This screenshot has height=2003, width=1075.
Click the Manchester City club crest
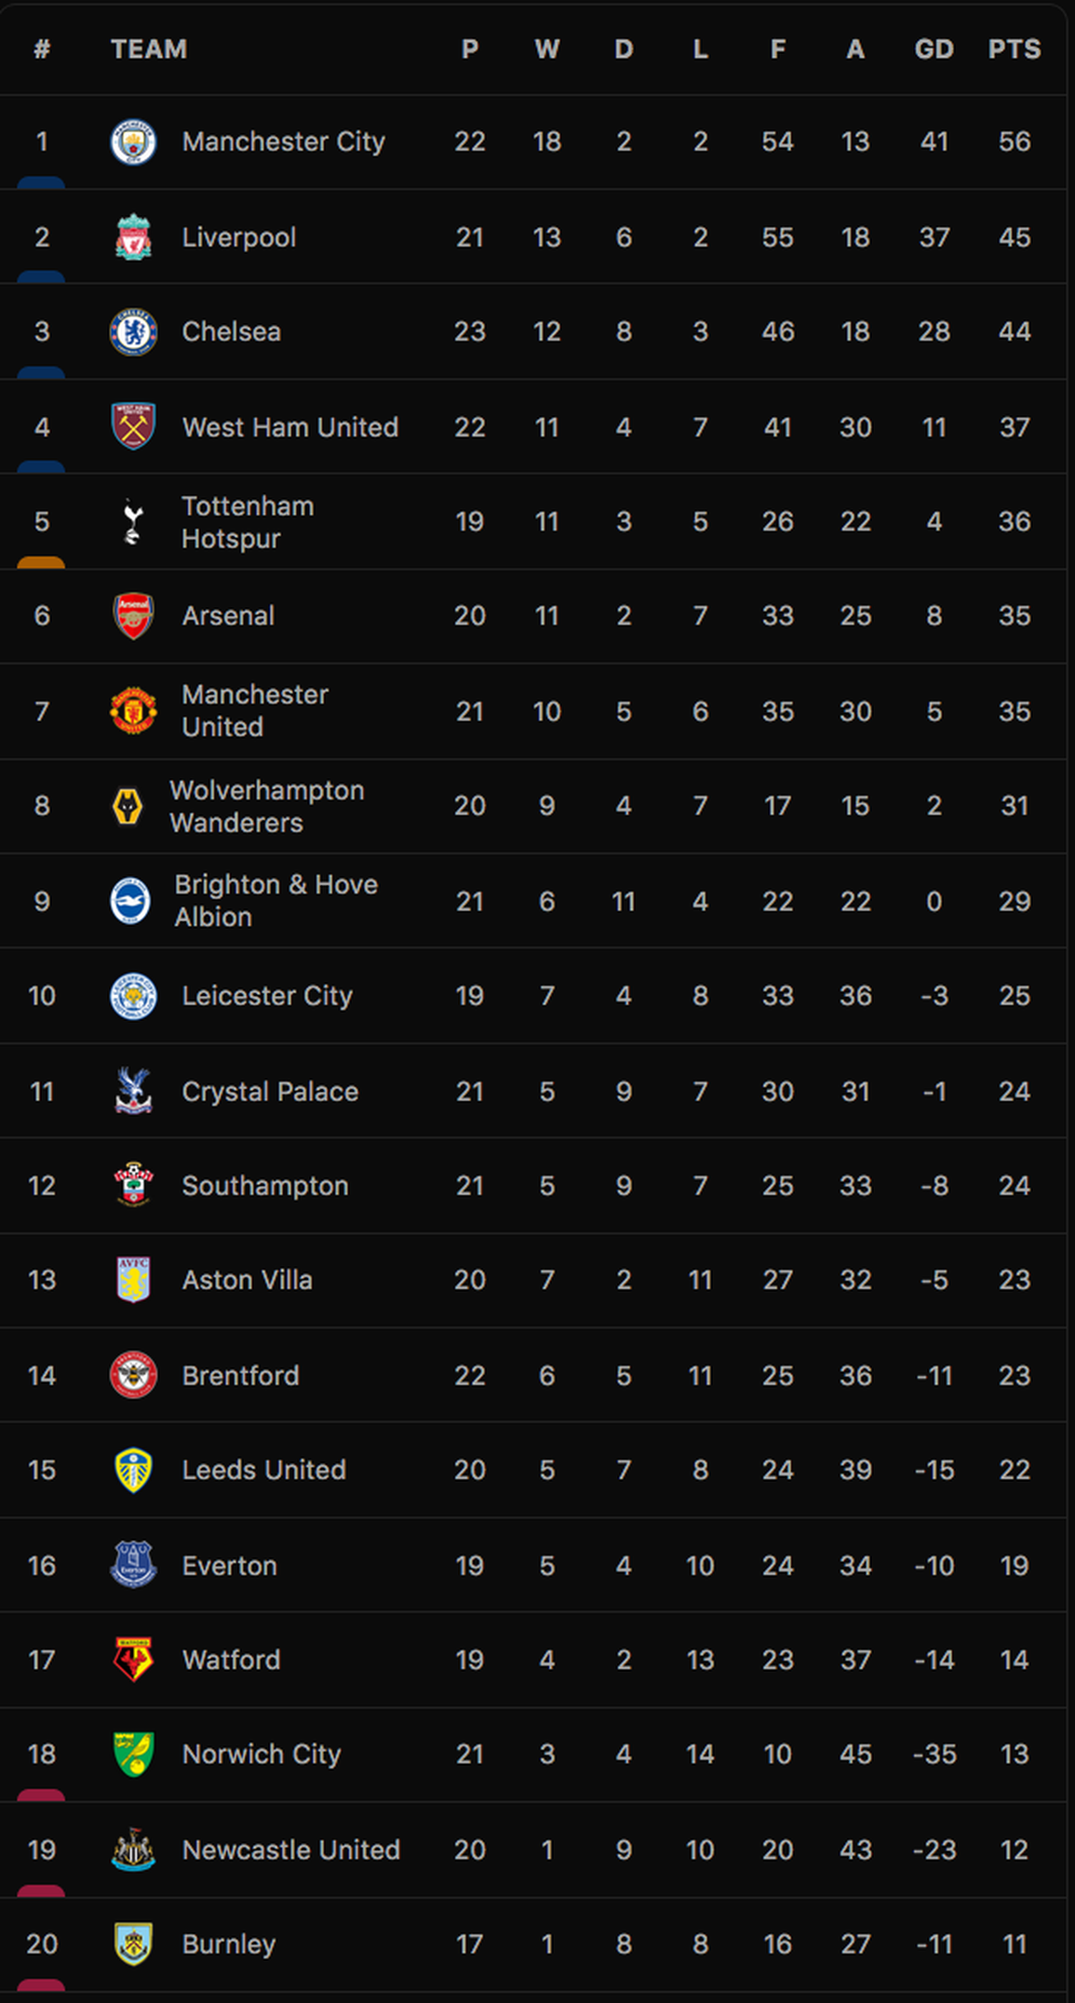pos(133,141)
